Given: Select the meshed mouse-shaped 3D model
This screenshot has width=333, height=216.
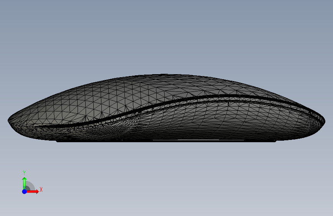Looking at the screenshot, I should pos(166,108).
